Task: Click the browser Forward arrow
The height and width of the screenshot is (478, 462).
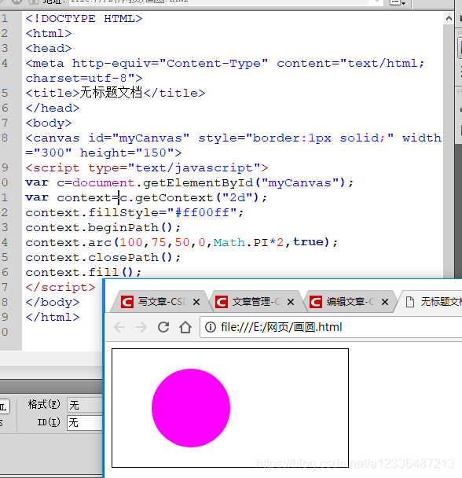Action: 141,327
